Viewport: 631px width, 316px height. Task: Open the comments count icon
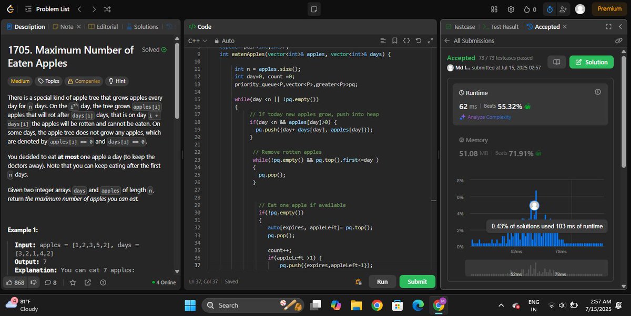tap(51, 282)
